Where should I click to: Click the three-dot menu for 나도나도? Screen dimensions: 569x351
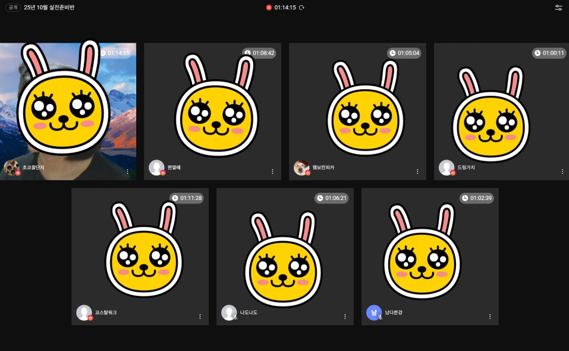pyautogui.click(x=345, y=316)
